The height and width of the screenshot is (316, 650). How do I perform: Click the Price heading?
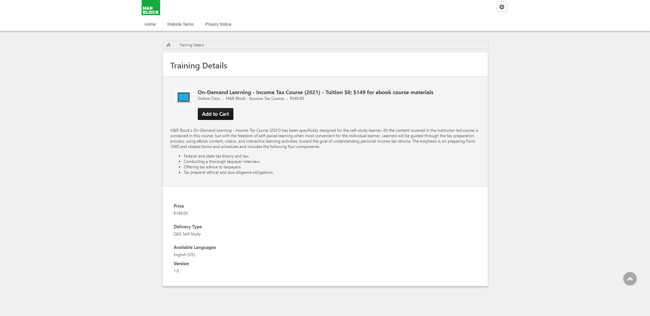(x=179, y=206)
